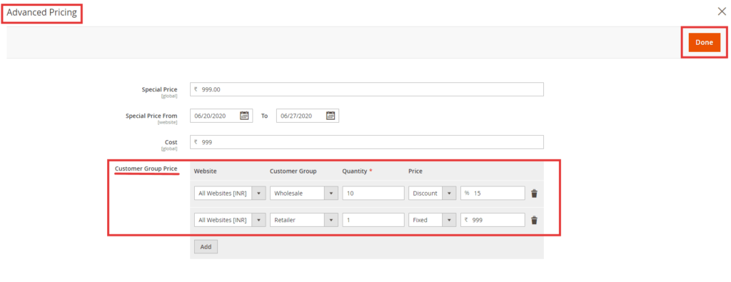Click the Customer Group column header

tap(293, 171)
